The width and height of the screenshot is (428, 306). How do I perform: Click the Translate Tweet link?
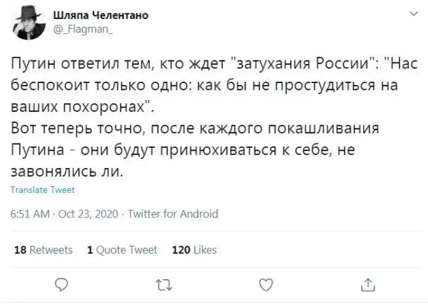click(x=43, y=190)
